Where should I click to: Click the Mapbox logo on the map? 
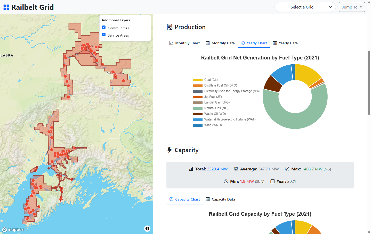[13, 230]
